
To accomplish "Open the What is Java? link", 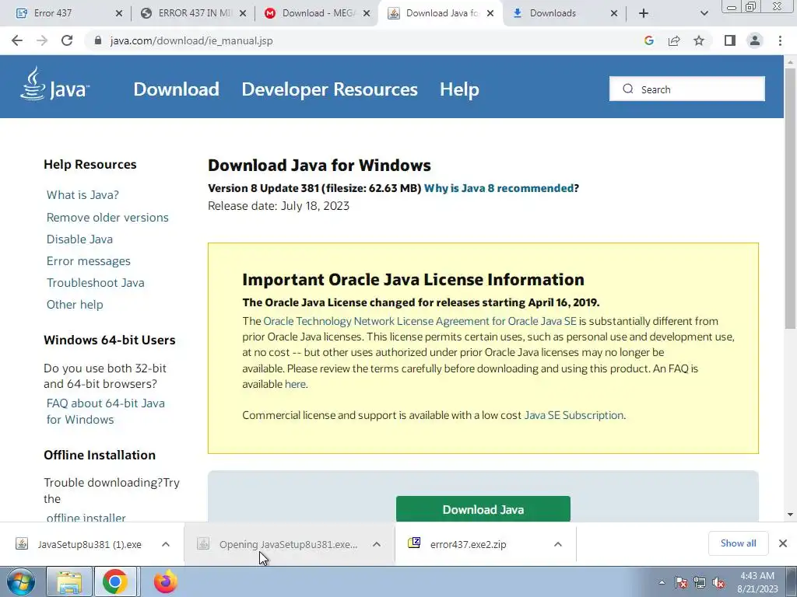I will (83, 195).
